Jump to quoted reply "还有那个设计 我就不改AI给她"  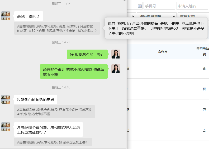point(54,112)
